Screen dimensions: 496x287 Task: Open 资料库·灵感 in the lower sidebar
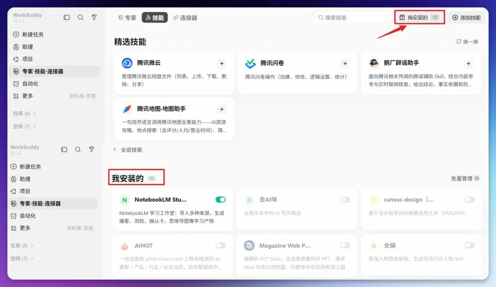80,228
